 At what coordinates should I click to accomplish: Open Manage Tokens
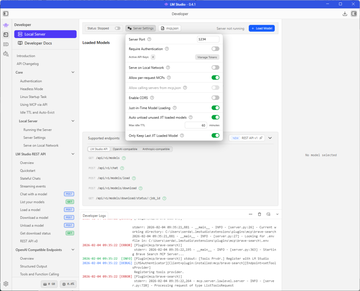[207, 57]
